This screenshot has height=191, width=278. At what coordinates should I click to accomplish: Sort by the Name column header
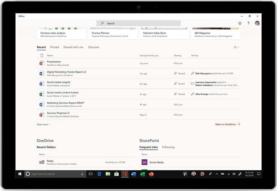click(x=50, y=55)
